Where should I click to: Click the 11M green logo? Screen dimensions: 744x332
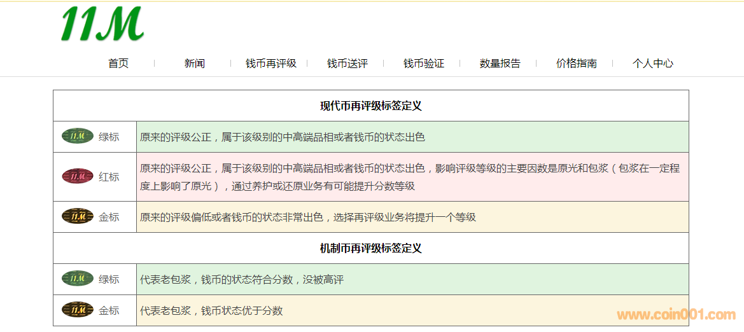click(x=102, y=24)
